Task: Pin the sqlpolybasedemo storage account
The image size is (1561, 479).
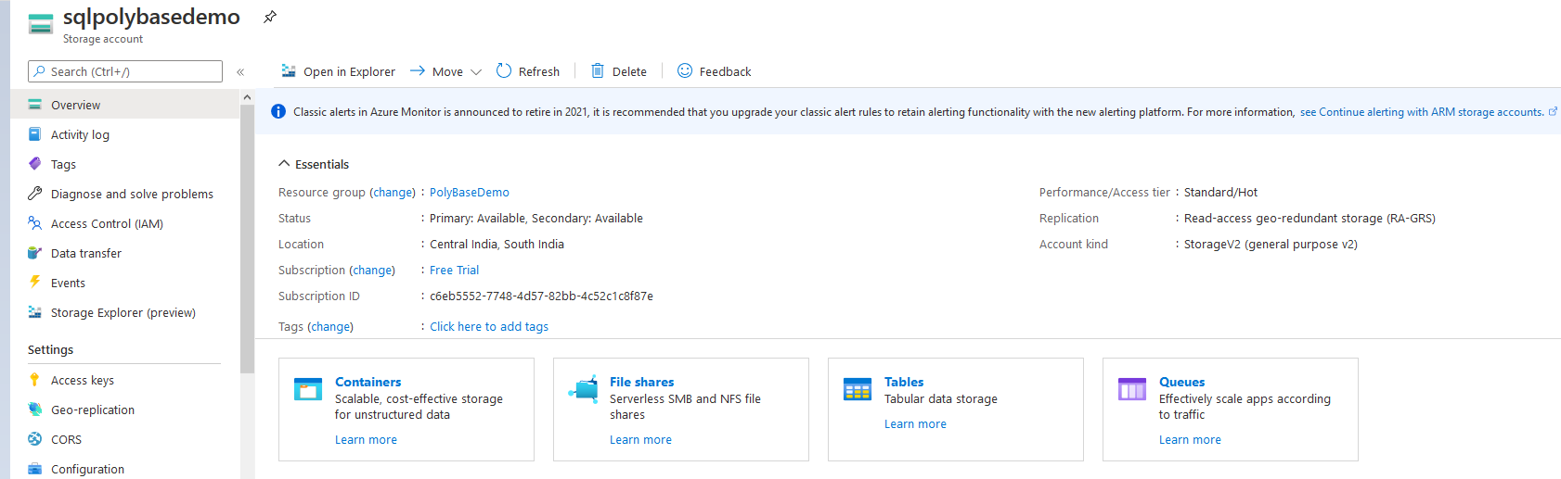Action: 270,17
